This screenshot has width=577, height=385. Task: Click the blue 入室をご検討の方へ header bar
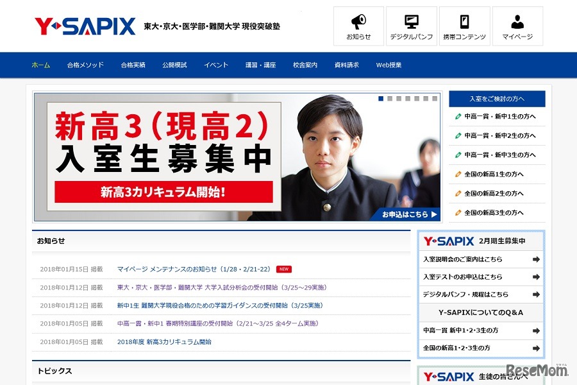tap(497, 98)
